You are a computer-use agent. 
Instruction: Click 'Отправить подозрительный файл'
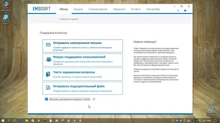[82, 88]
